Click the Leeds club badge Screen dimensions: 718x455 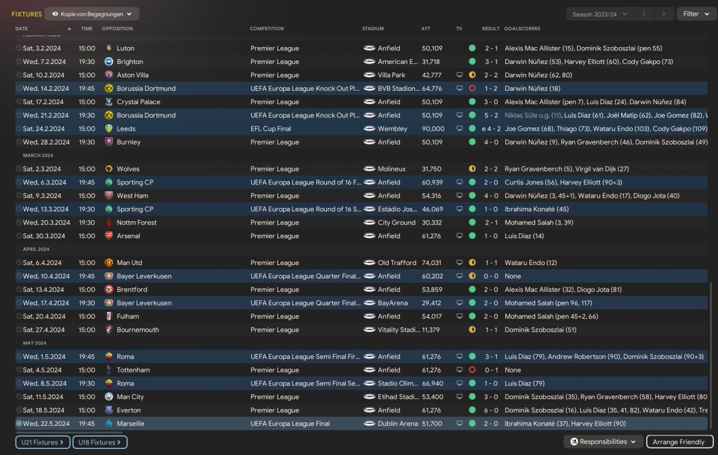tap(109, 129)
